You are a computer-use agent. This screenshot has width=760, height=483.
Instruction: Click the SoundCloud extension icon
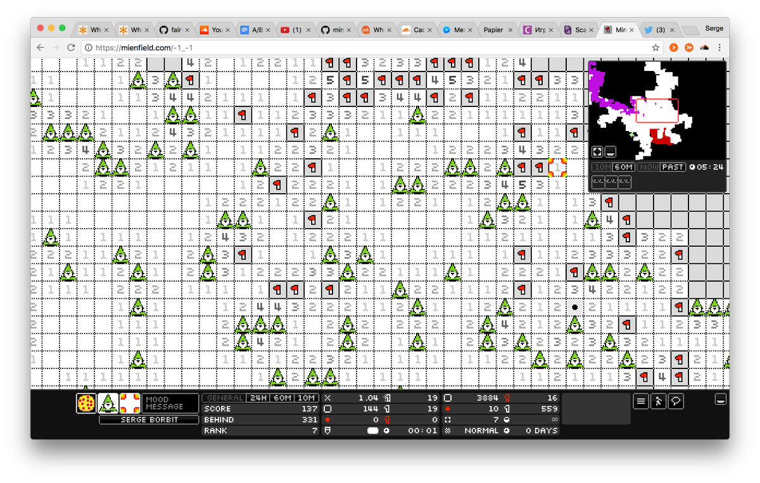click(704, 47)
